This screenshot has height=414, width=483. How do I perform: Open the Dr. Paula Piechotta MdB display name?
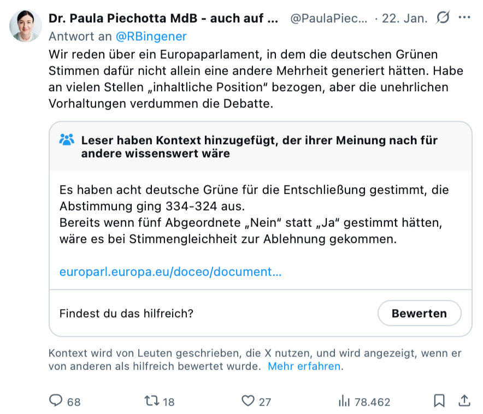[163, 19]
